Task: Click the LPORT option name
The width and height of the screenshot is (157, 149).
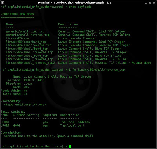Action: pos(5,125)
